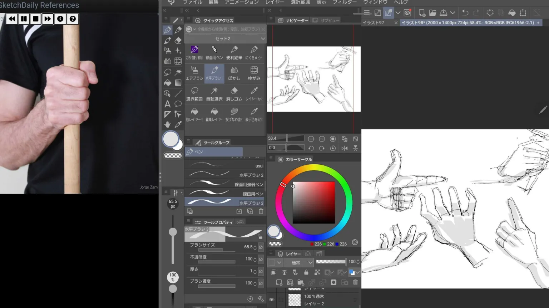549x308 pixels.
Task: Select the 線画用ペン brush preset
Action: 224,194
